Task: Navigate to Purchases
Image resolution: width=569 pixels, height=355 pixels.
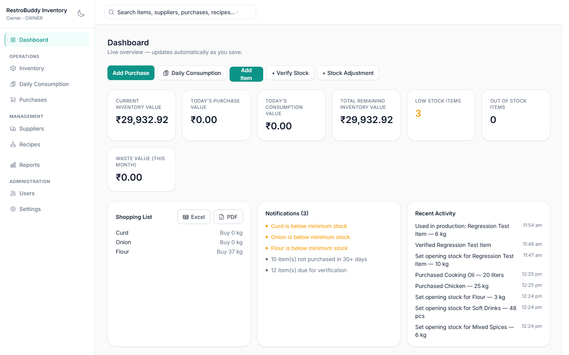Action: 47,100
